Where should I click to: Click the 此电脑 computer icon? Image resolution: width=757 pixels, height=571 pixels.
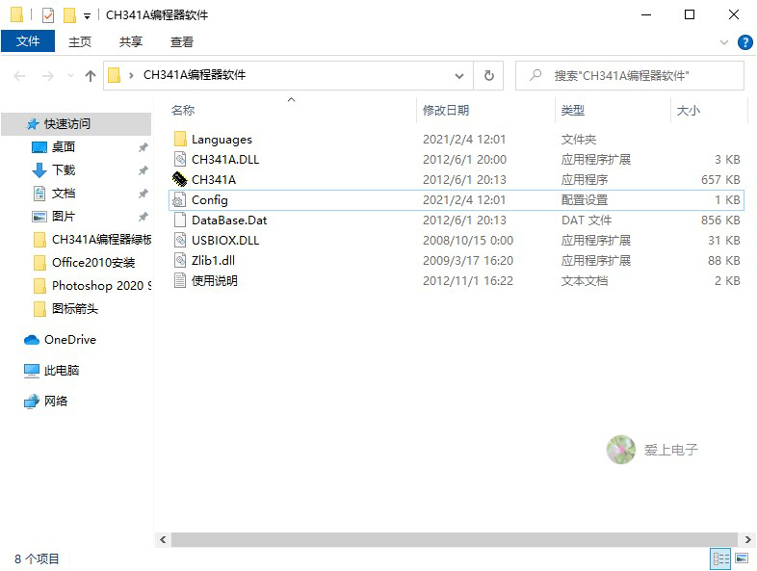pyautogui.click(x=32, y=371)
